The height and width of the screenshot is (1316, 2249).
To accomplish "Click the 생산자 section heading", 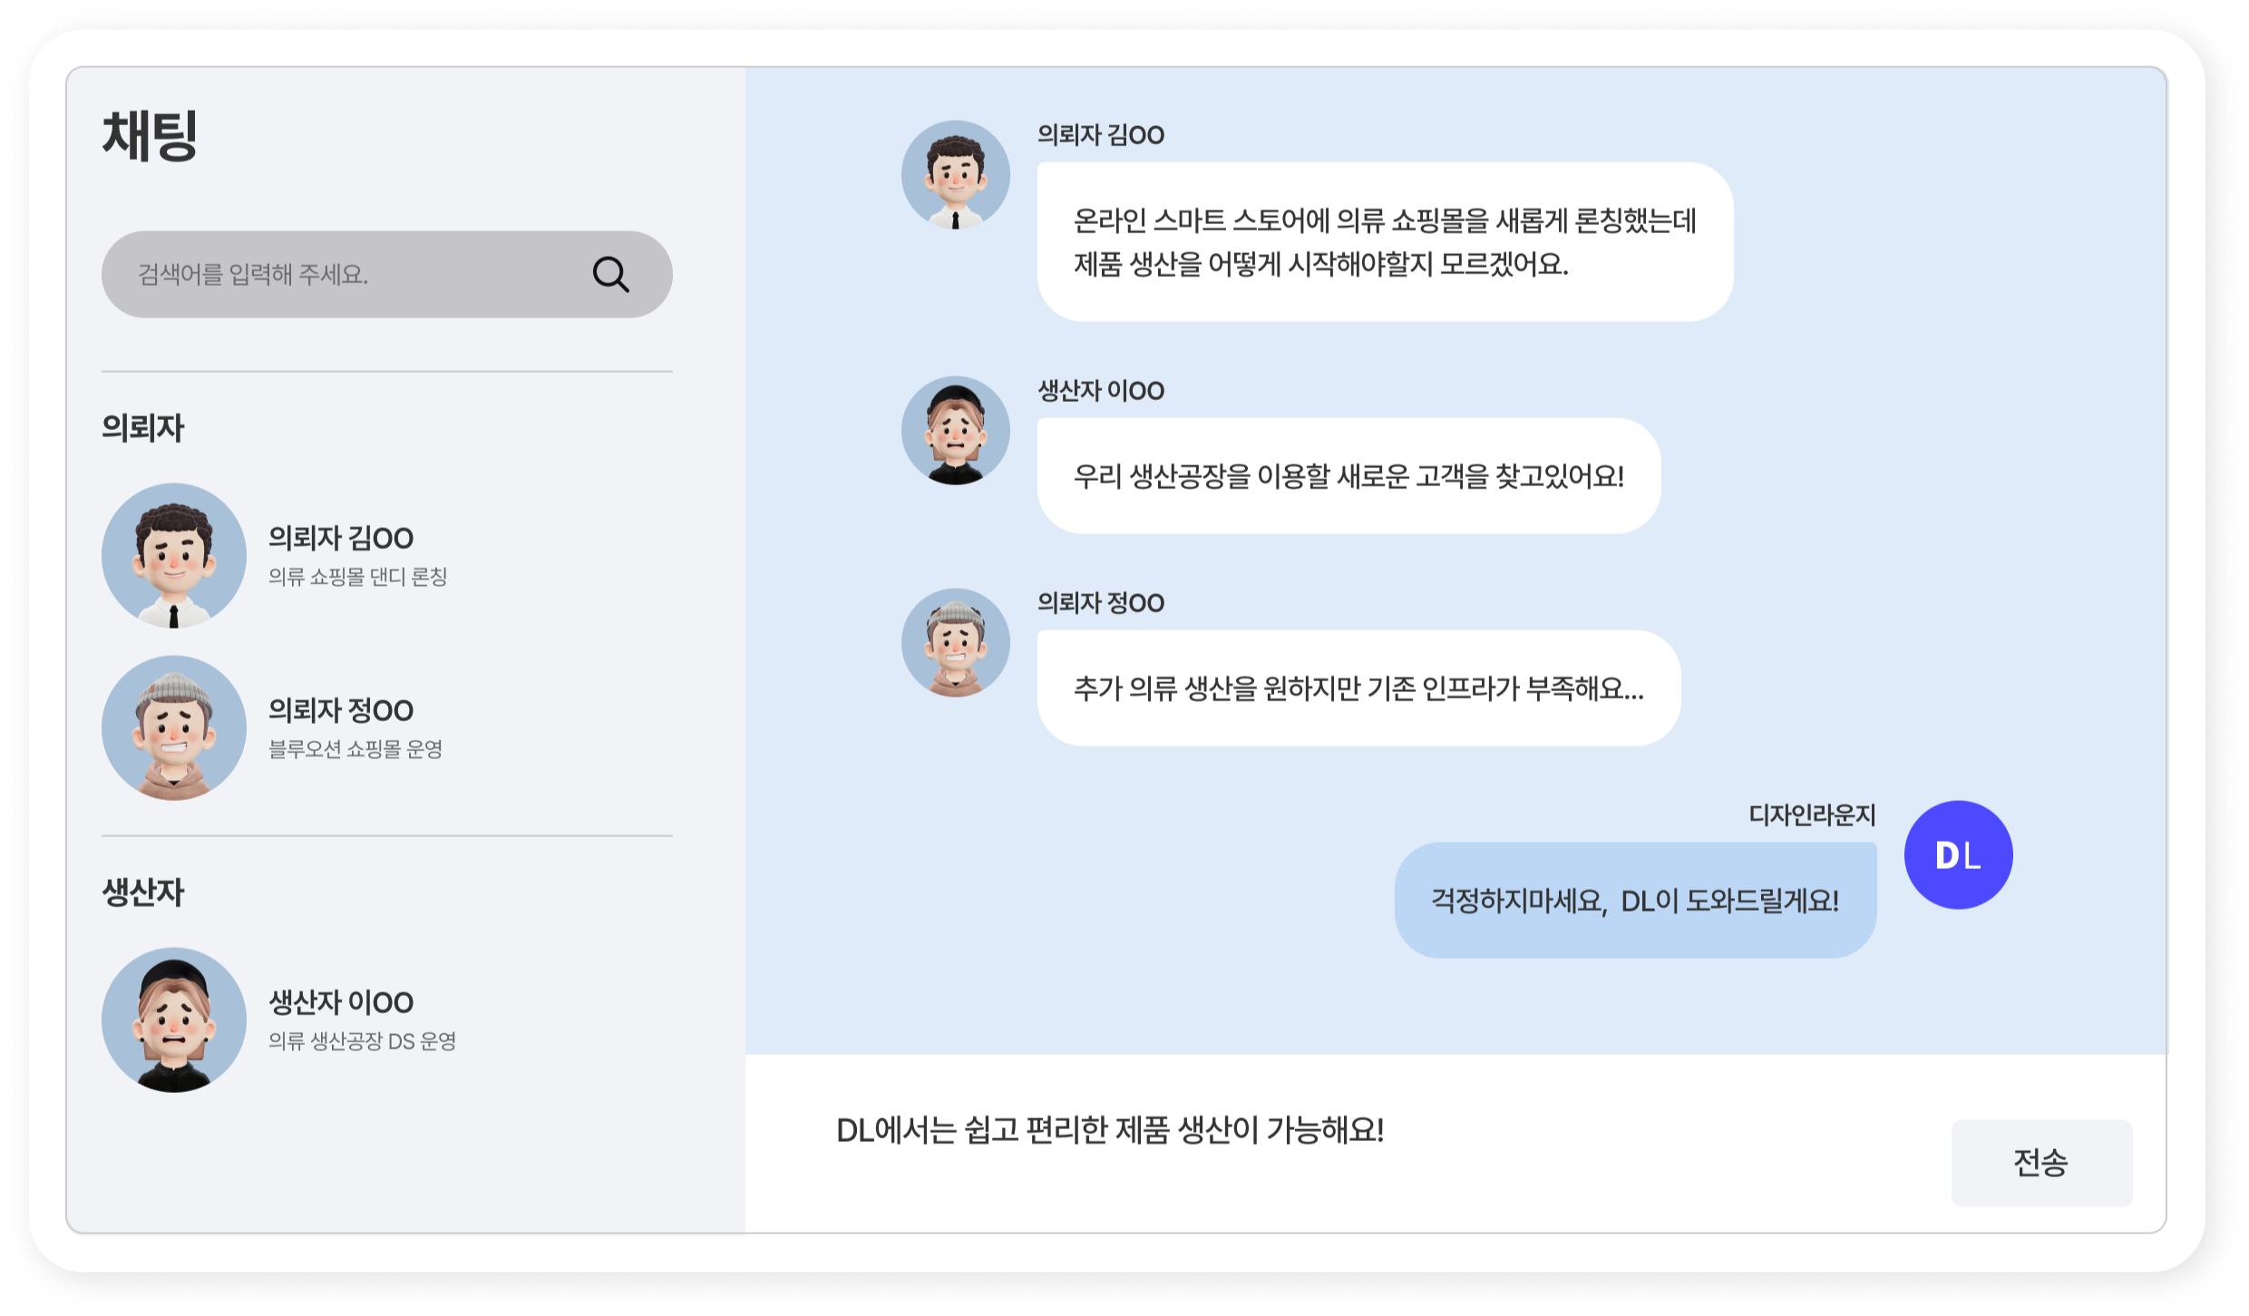I will point(143,892).
